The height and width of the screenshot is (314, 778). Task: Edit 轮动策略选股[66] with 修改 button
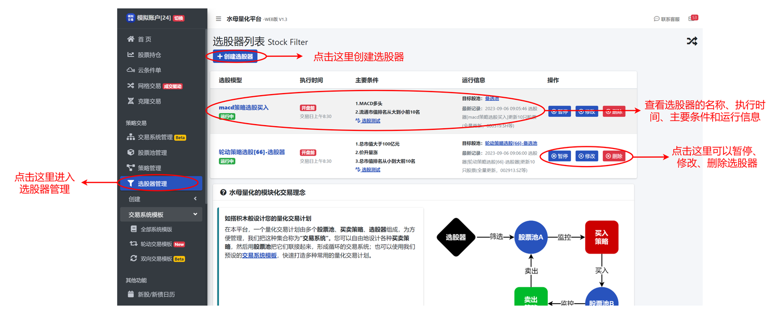(x=587, y=156)
